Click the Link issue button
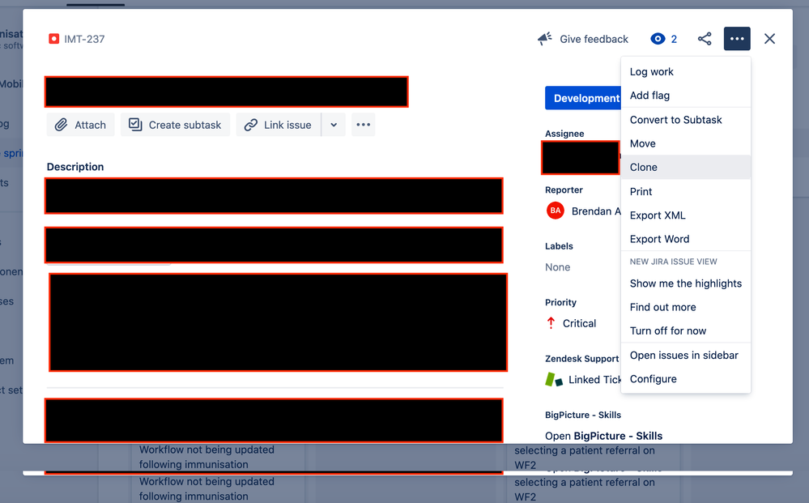This screenshot has width=809, height=503. pos(279,125)
